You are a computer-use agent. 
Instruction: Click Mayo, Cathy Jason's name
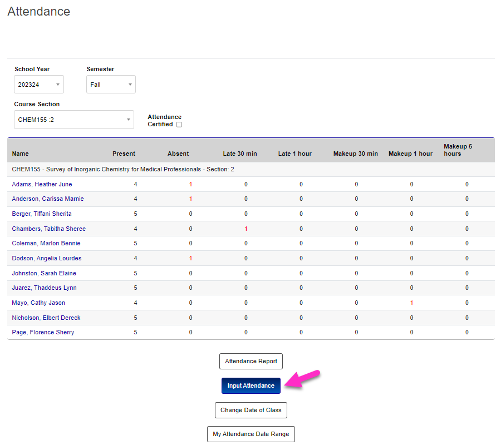click(x=38, y=303)
